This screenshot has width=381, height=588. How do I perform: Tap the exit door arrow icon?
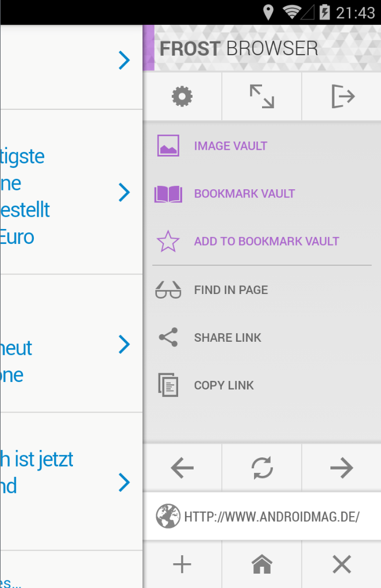342,96
